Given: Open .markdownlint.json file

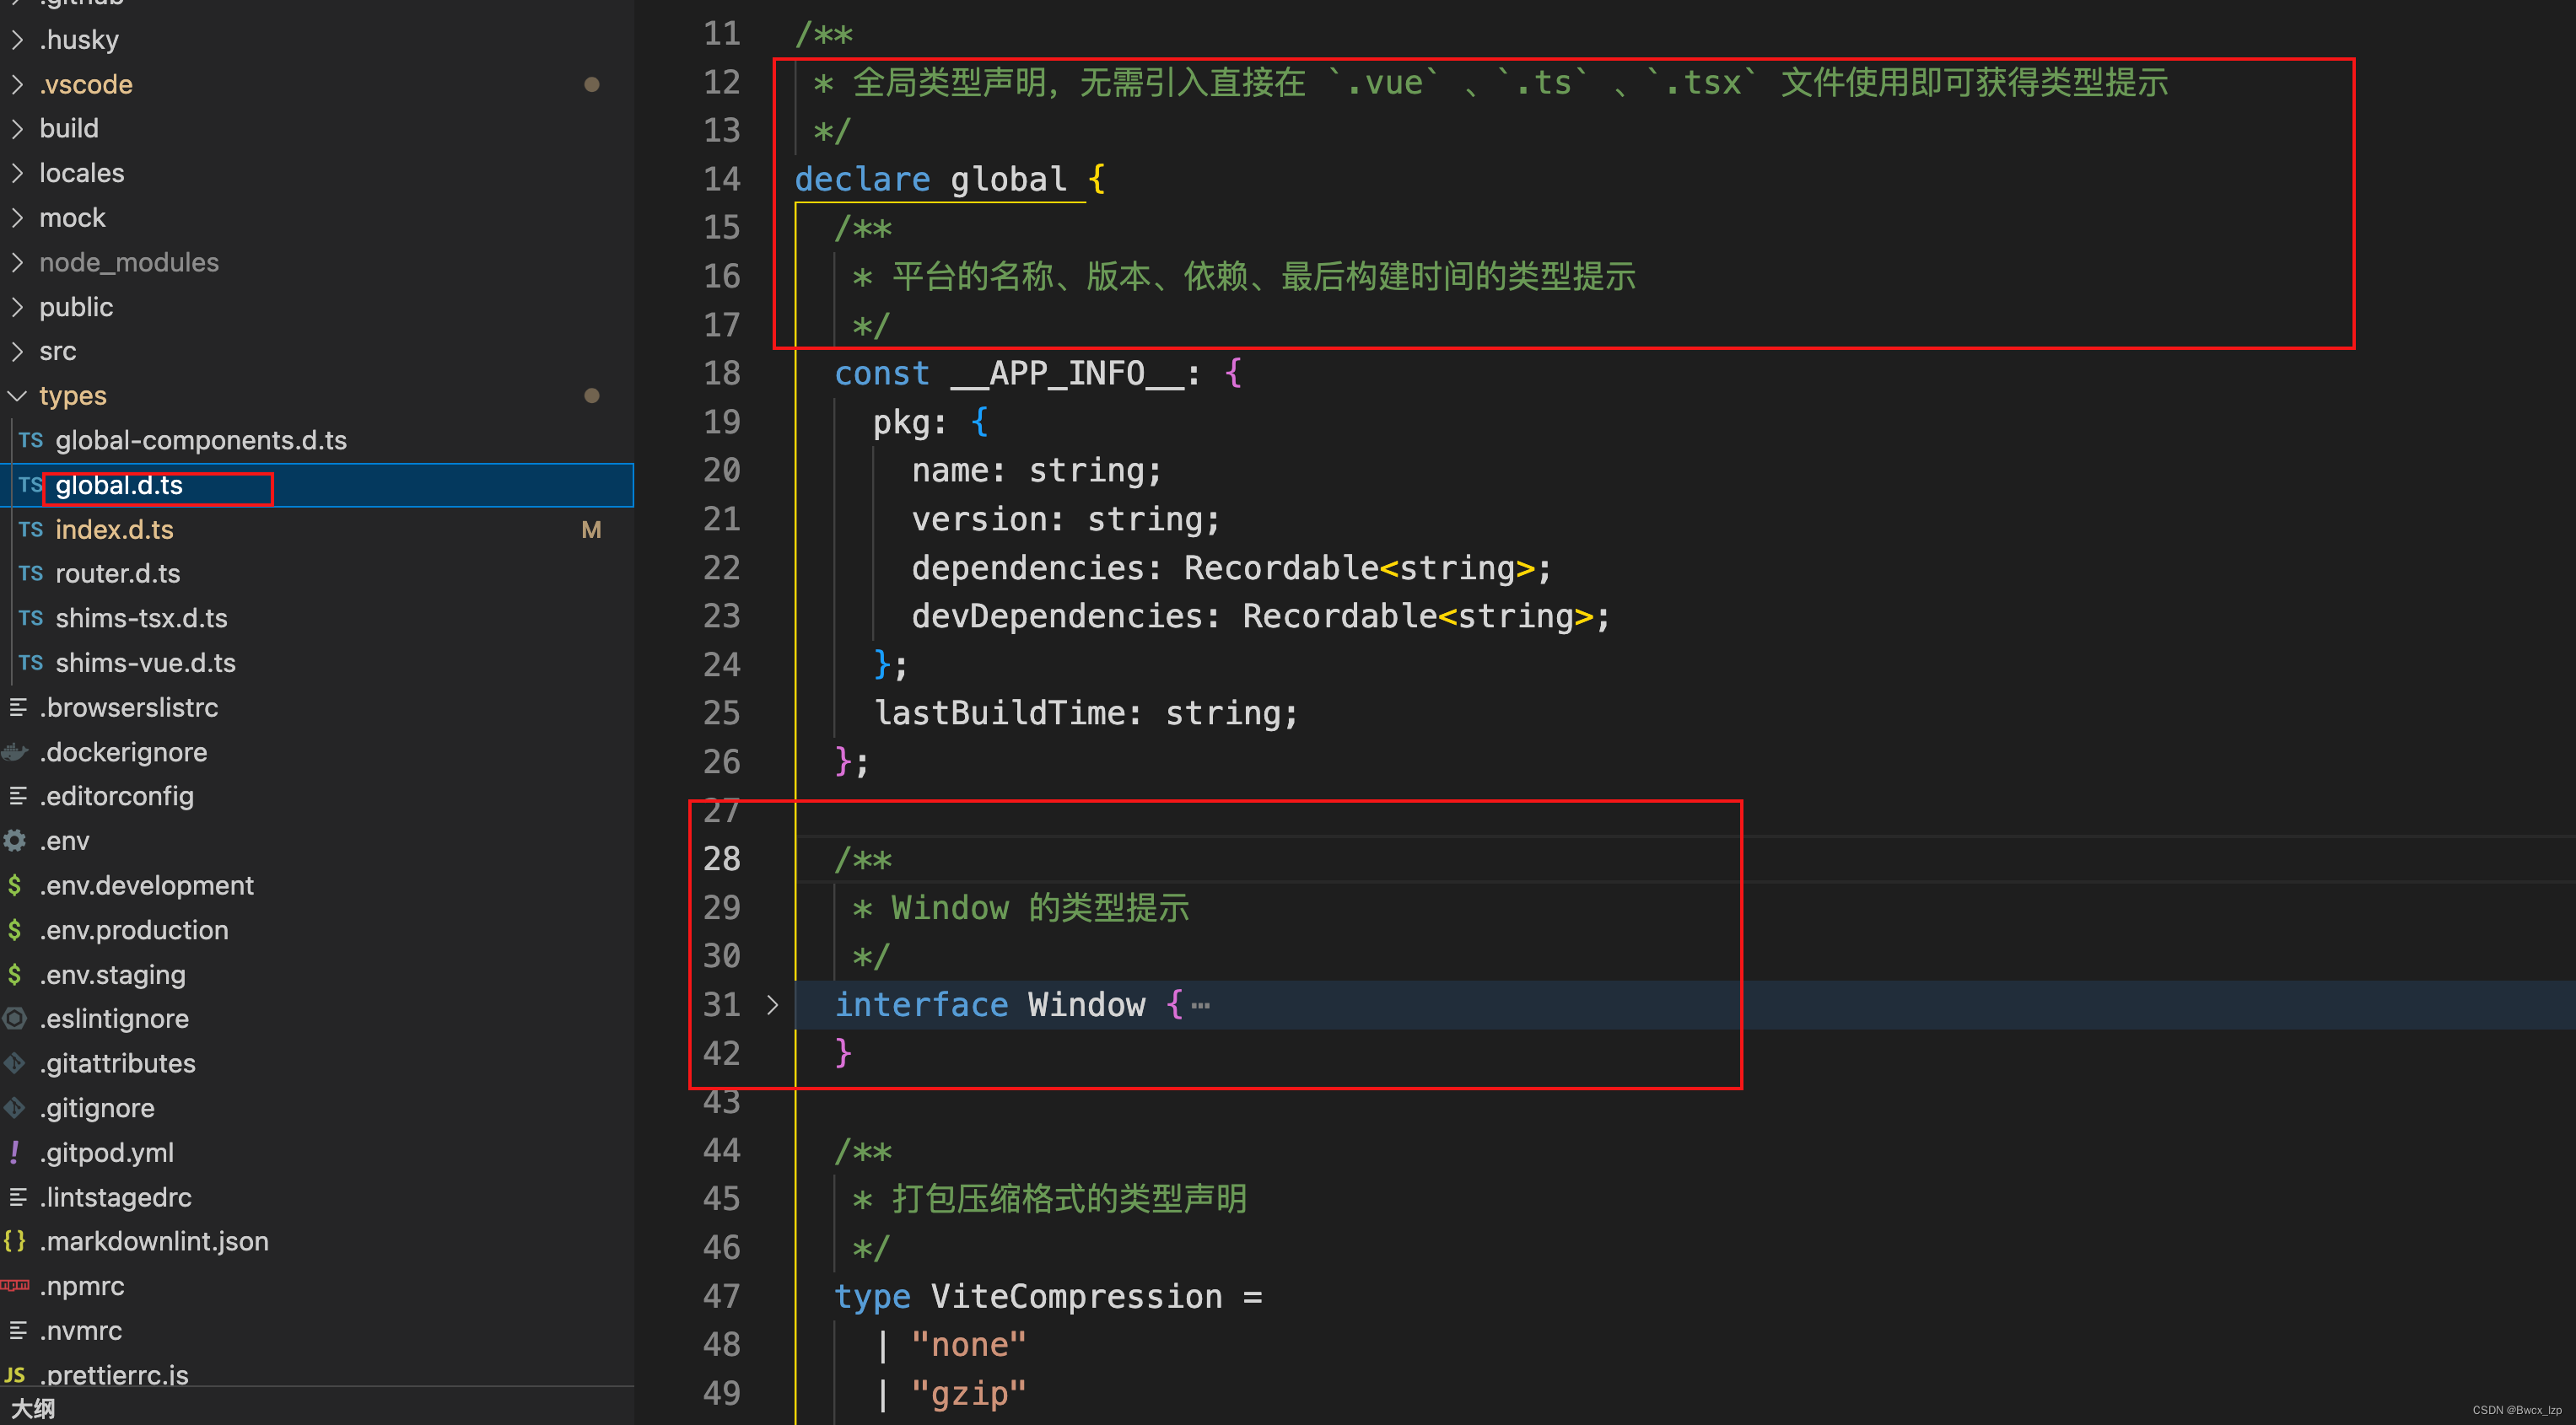Looking at the screenshot, I should click(154, 1242).
